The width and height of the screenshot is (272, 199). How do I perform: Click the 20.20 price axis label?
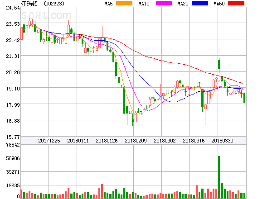point(13,72)
